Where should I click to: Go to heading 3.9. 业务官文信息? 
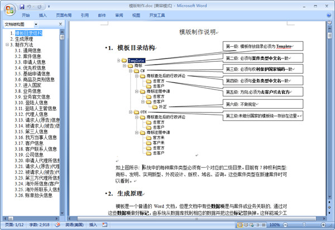32,97
